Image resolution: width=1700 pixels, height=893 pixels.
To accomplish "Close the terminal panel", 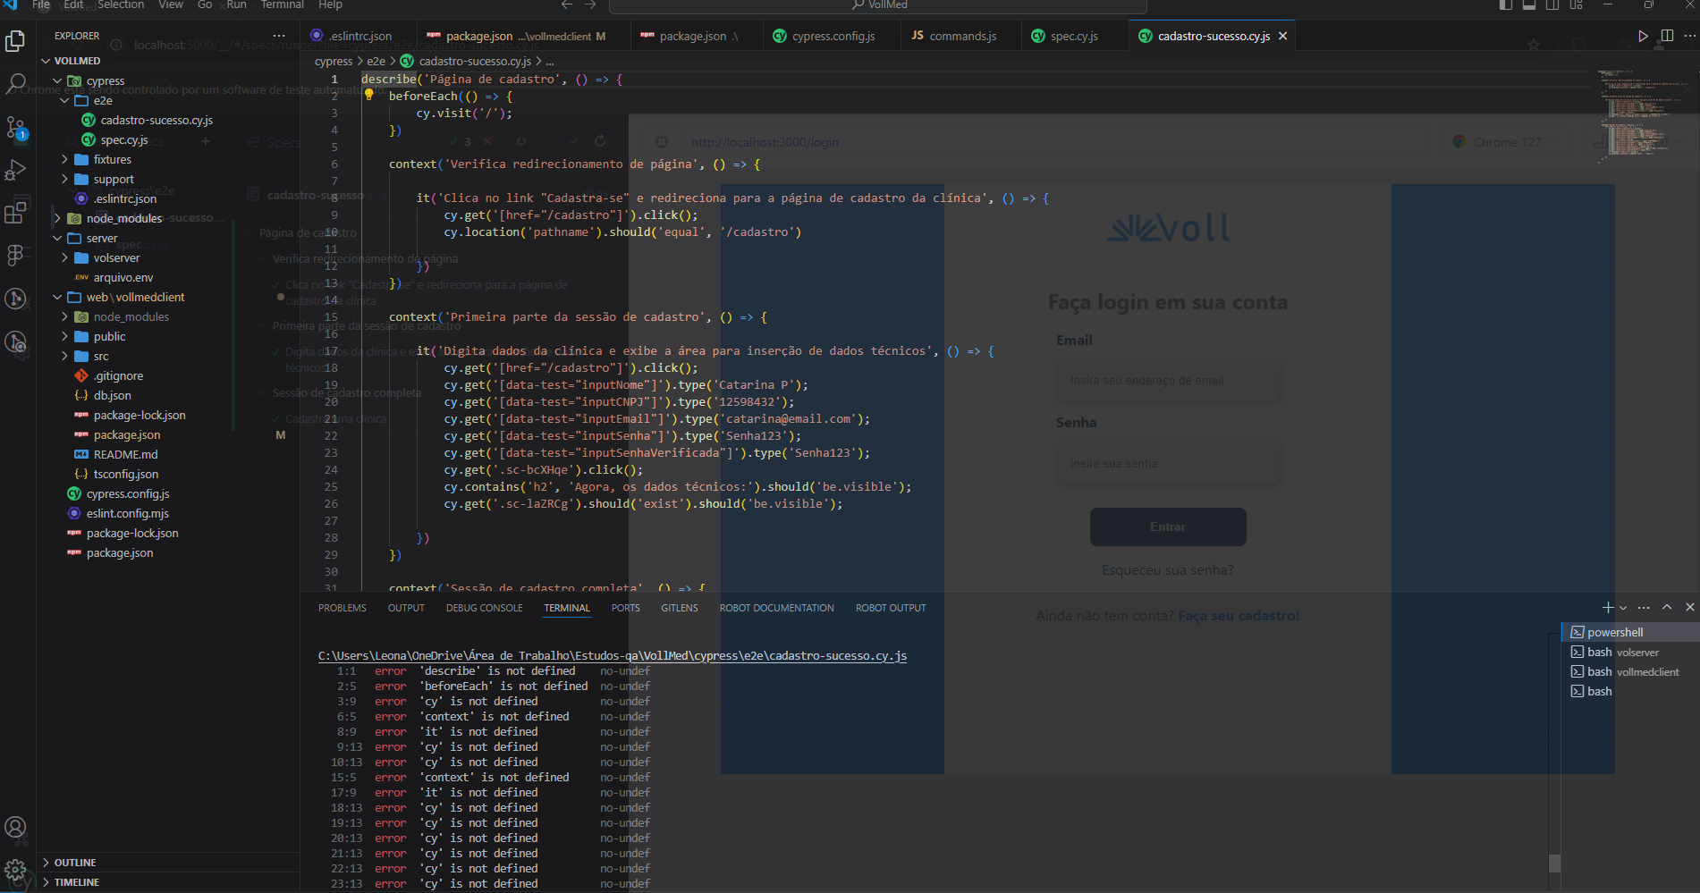I will point(1689,608).
